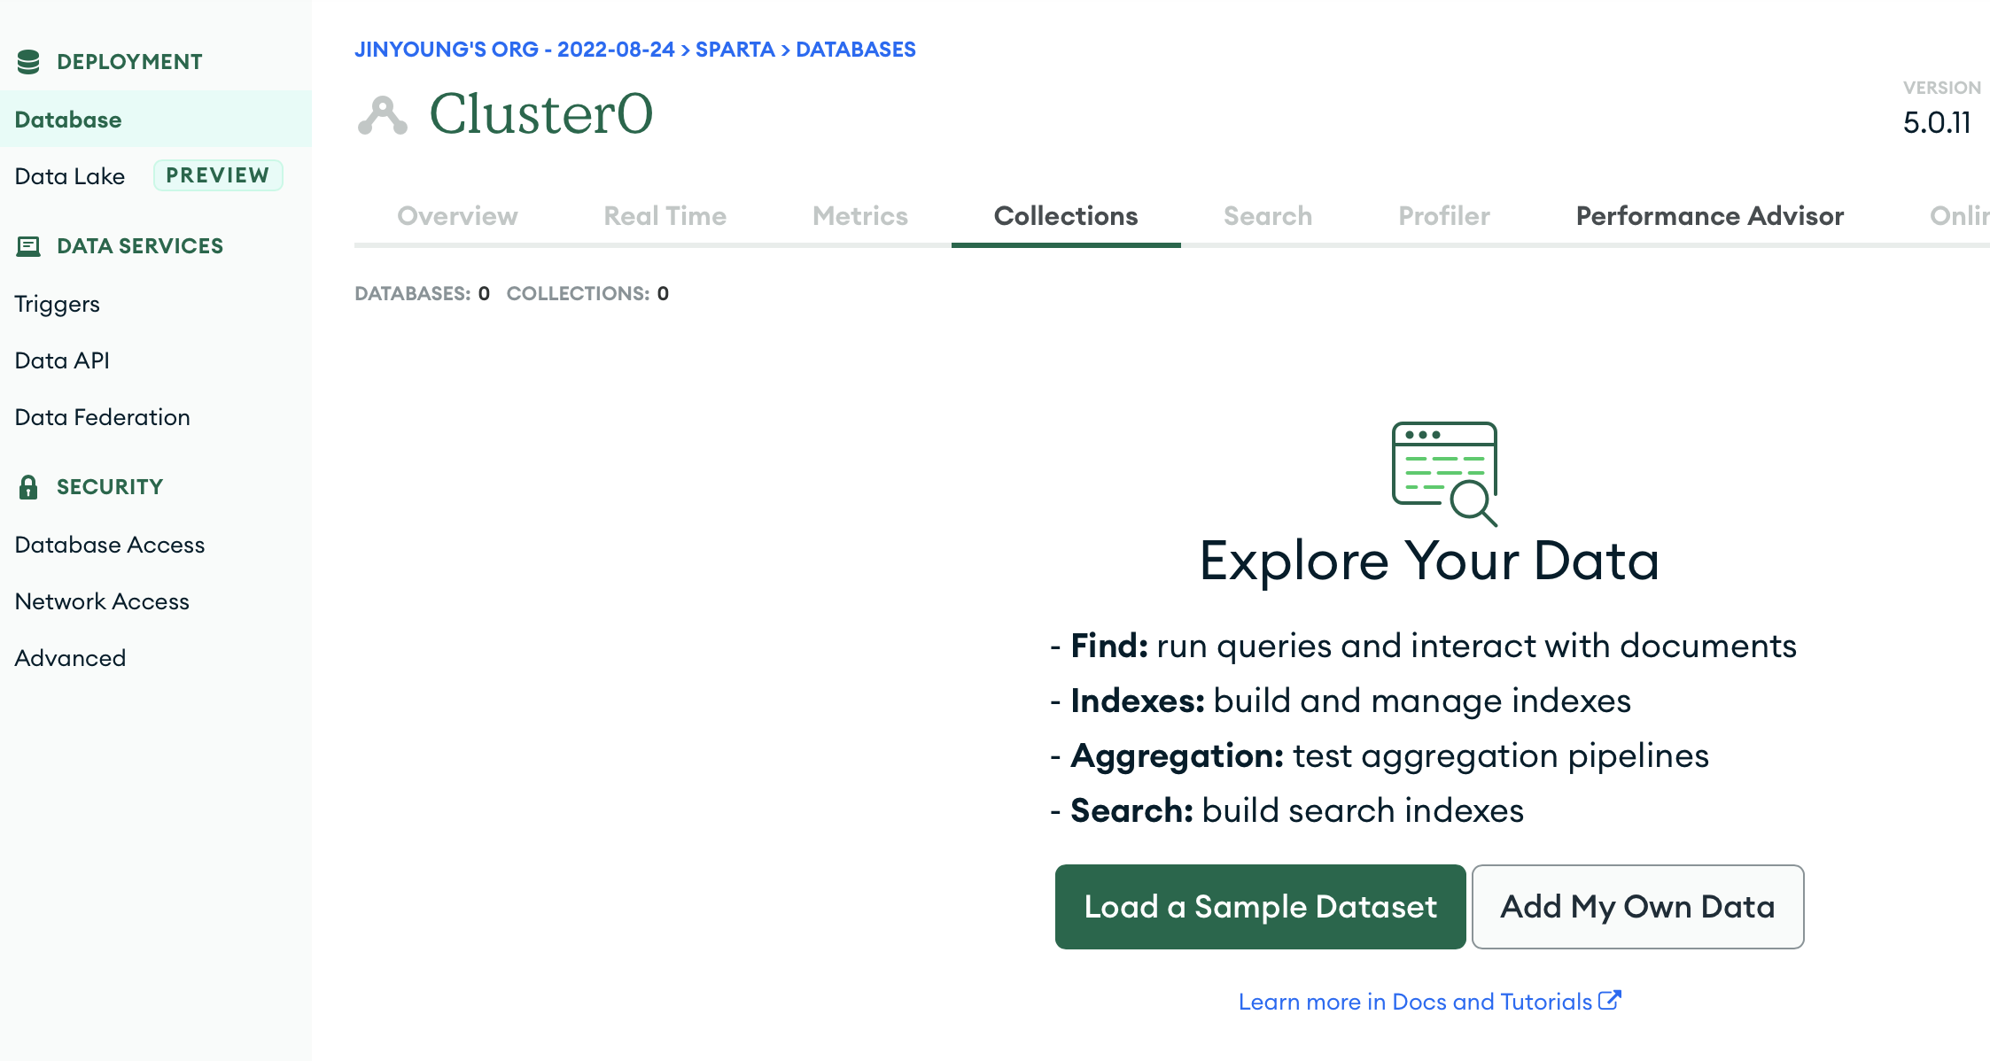The image size is (1990, 1061).
Task: Open the Profiler tab
Action: pos(1444,216)
